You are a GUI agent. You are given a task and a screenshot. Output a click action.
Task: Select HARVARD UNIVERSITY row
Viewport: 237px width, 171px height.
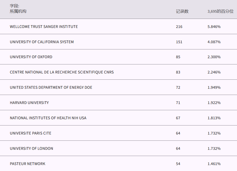pos(29,103)
